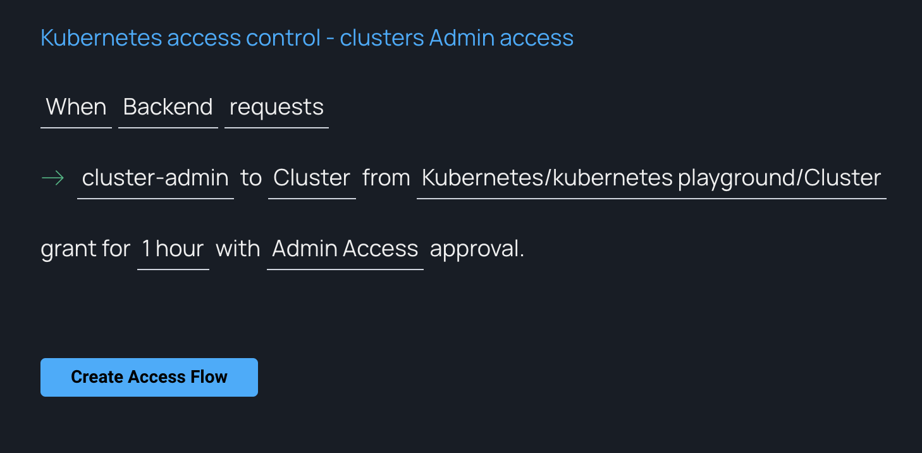Click the "approval." text at sentence end

[477, 249]
